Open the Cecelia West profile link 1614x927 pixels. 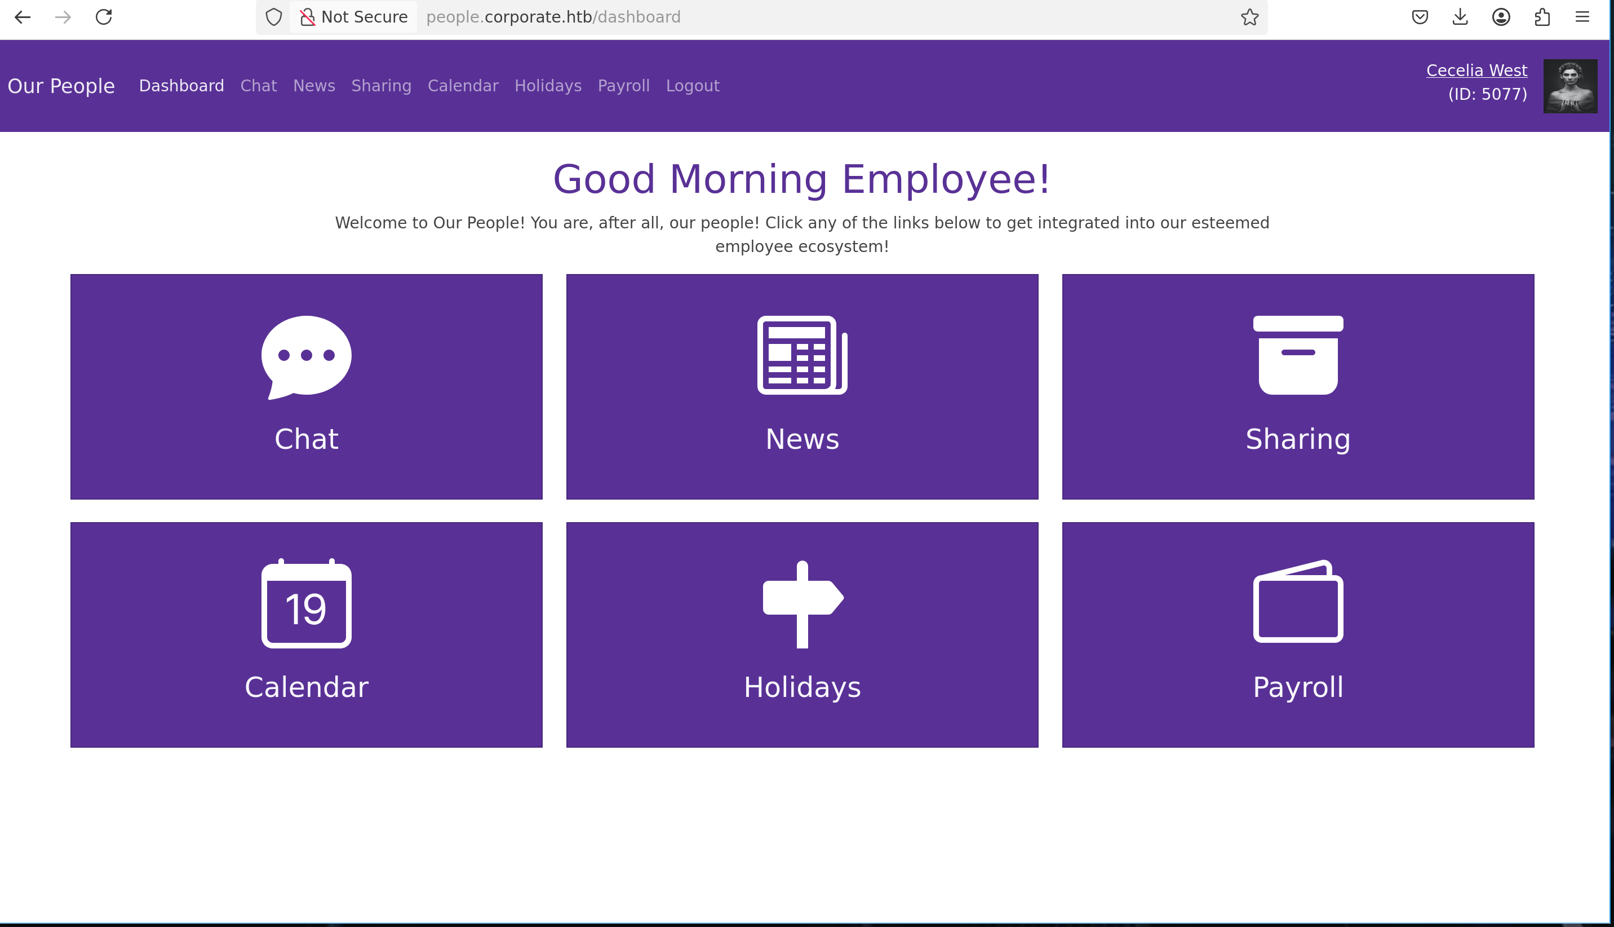(x=1476, y=70)
